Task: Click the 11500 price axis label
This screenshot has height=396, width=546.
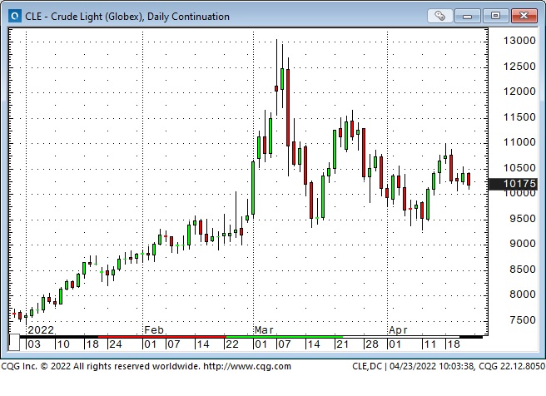Action: [x=519, y=117]
